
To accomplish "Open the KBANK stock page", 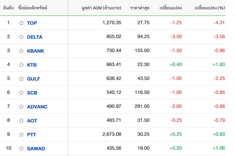I will click(36, 51).
